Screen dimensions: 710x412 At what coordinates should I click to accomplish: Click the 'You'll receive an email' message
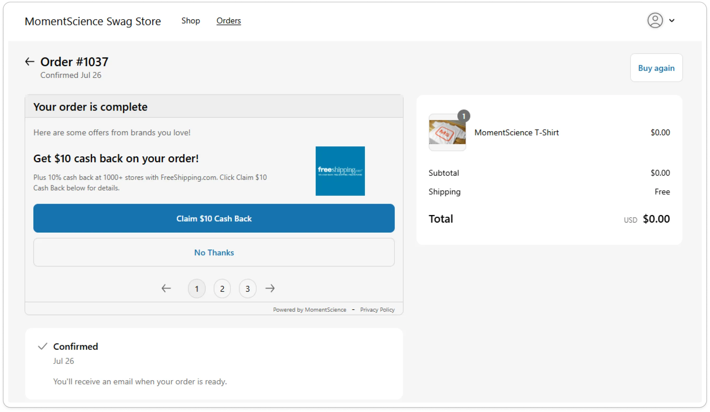click(x=140, y=381)
